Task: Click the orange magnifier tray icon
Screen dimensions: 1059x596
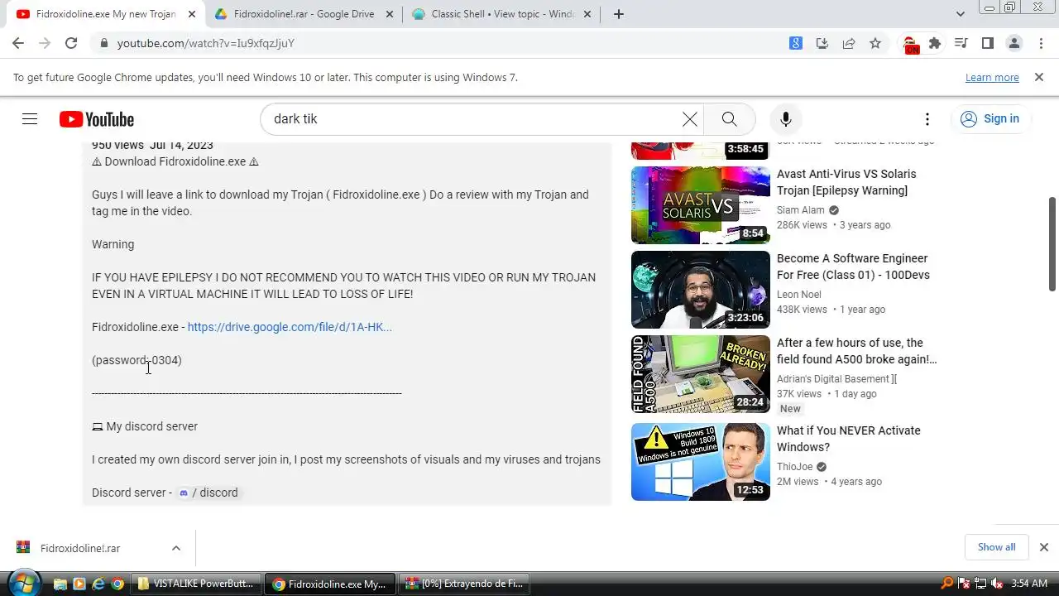Action: pos(946,584)
